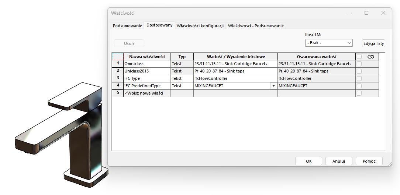Go to the Właściwości - Podsumowanie tab

coord(256,26)
